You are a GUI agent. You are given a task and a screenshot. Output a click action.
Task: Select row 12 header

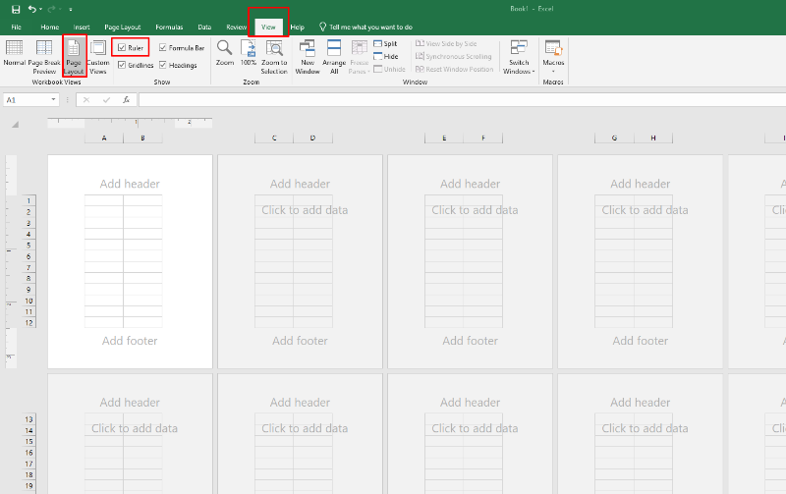click(x=28, y=323)
